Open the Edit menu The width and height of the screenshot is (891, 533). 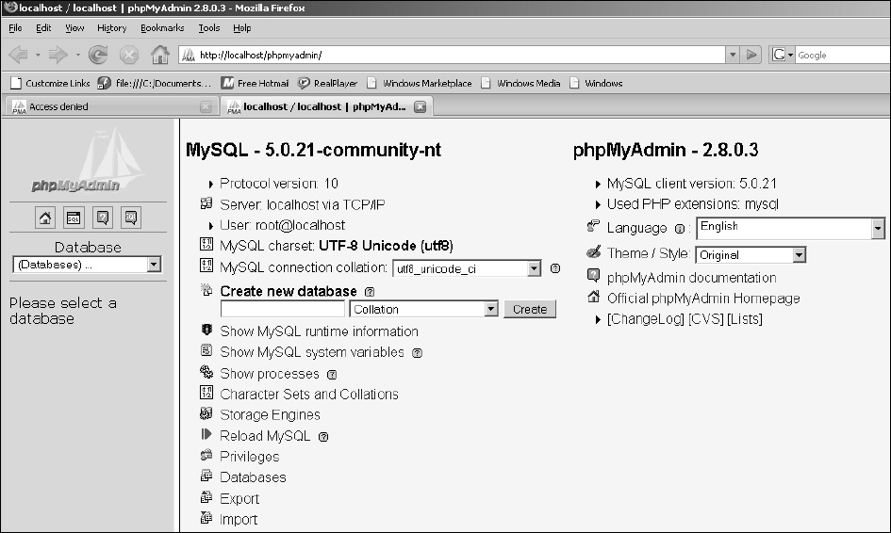(x=43, y=28)
